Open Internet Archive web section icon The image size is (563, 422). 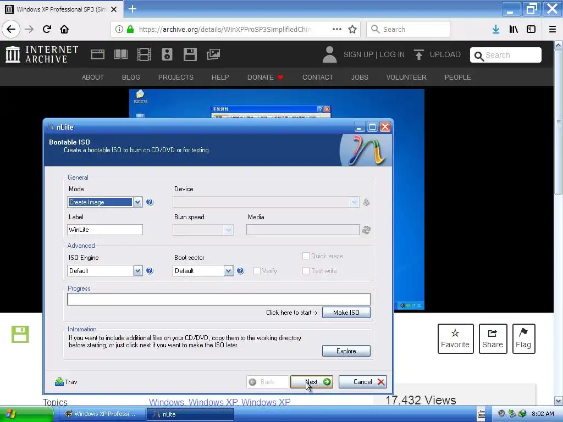(x=98, y=54)
